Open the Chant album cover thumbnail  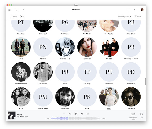[x=12, y=115]
